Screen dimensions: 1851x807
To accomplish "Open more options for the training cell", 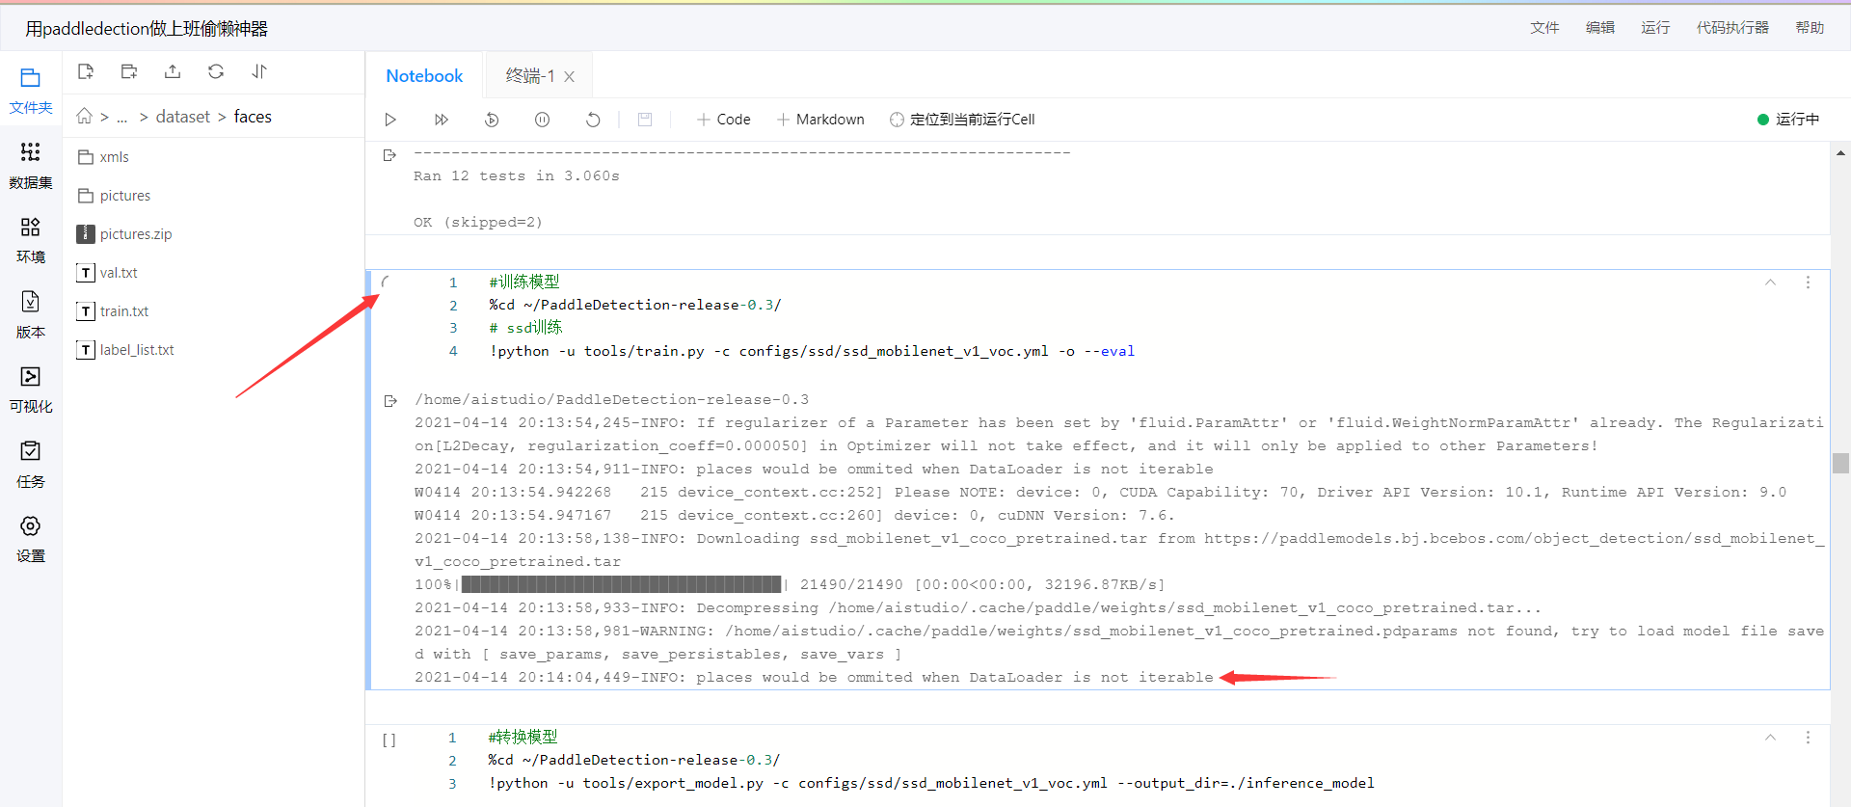I will (x=1808, y=282).
